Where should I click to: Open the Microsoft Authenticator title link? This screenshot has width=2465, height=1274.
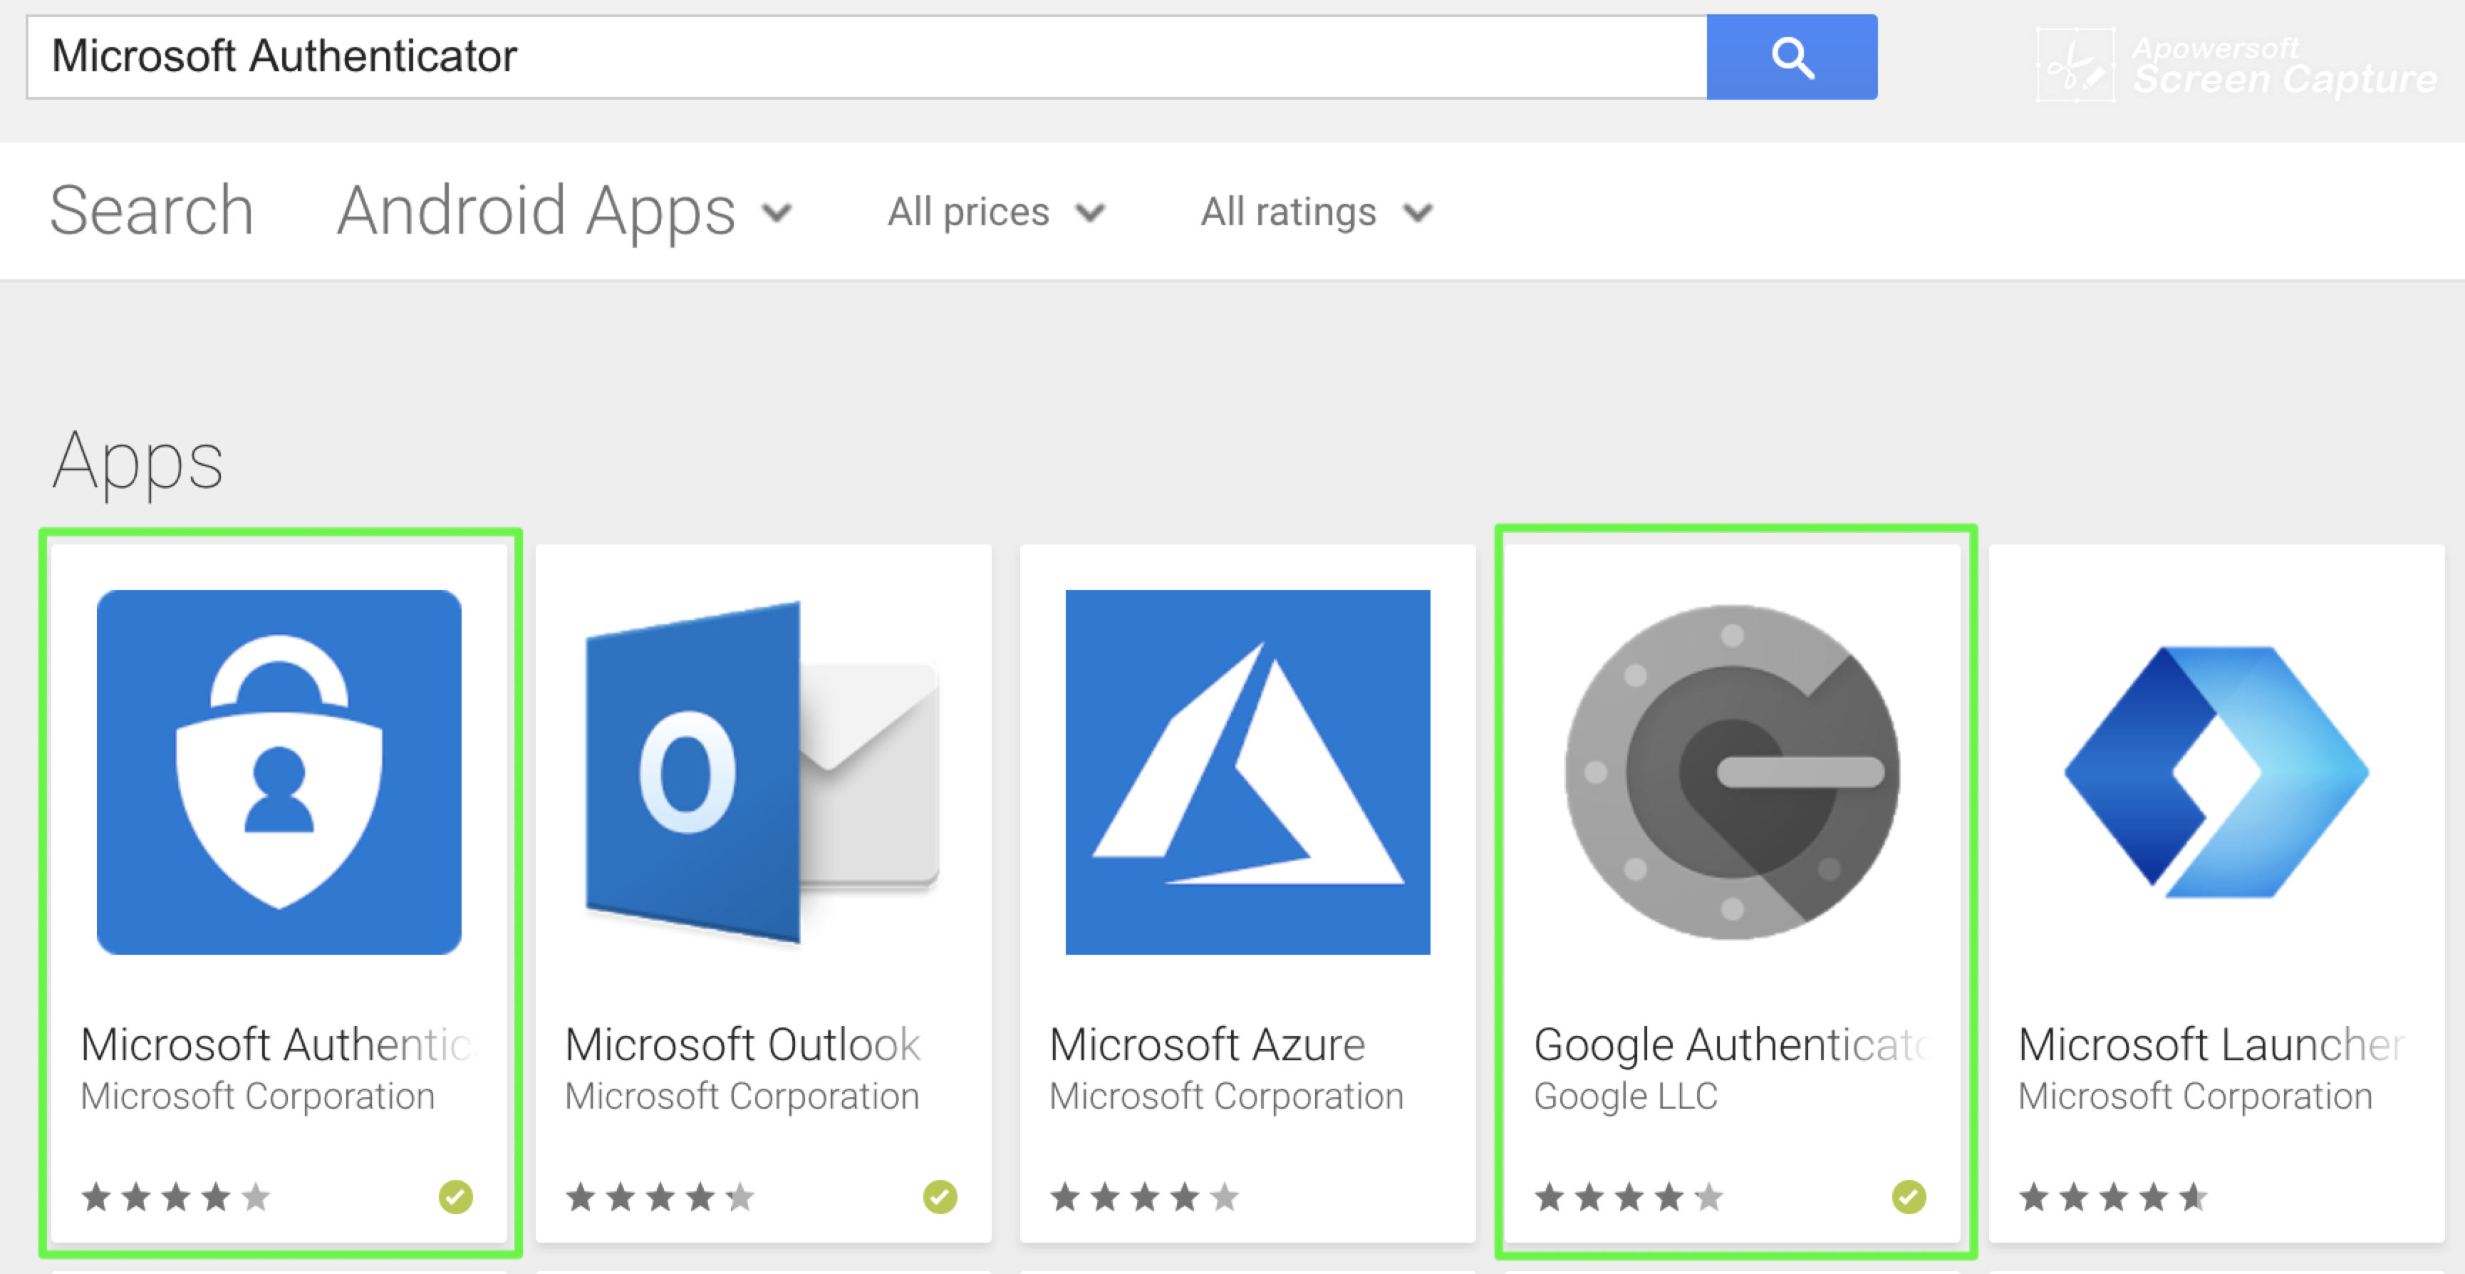click(x=276, y=1045)
